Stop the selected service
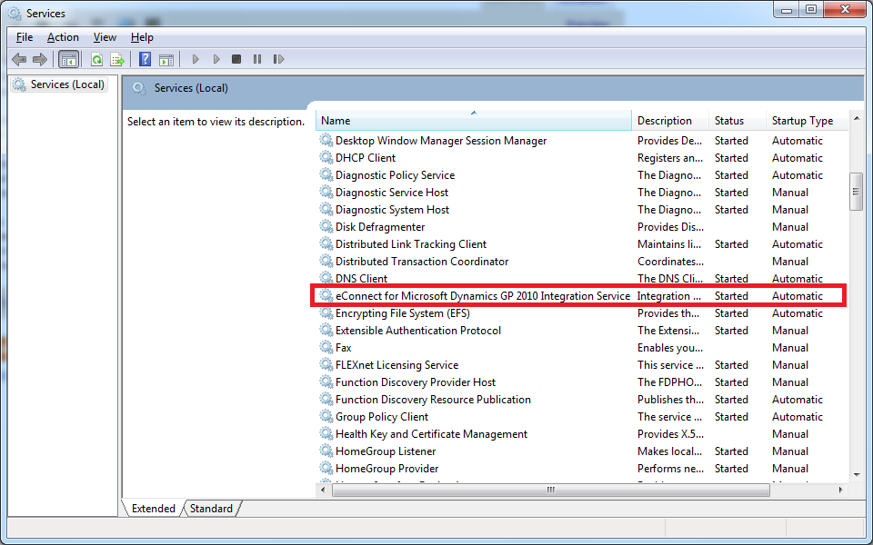 [236, 58]
